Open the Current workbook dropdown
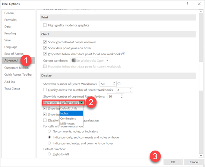This screenshot has width=205, height=167. [x=90, y=60]
